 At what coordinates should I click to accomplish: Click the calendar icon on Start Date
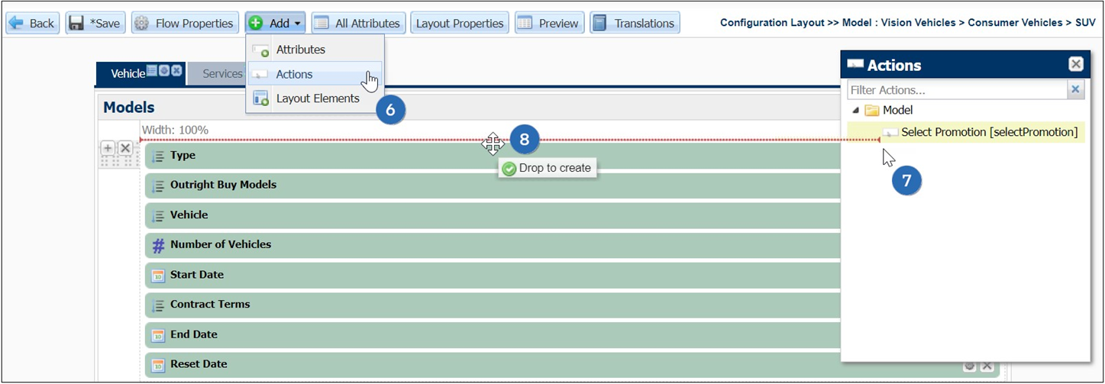point(158,276)
